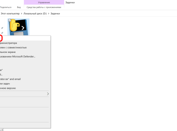The height and width of the screenshot is (131, 177).
Task: Restore the прежнюю версию via the context menu
Action: 25,88
